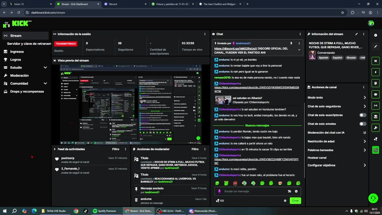Image resolution: width=382 pixels, height=215 pixels.
Task: Open OBS 32.0.4 in the taskbar
Action: click(170, 211)
